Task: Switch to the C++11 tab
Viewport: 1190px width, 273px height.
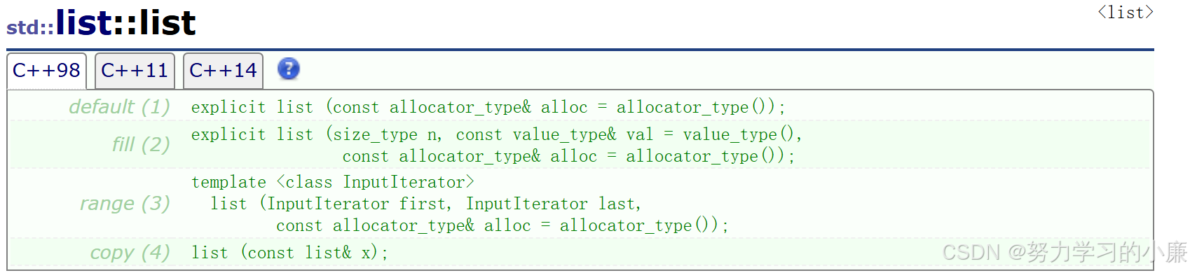Action: [x=135, y=71]
